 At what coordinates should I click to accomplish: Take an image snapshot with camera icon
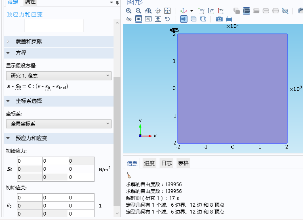pyautogui.click(x=219, y=19)
